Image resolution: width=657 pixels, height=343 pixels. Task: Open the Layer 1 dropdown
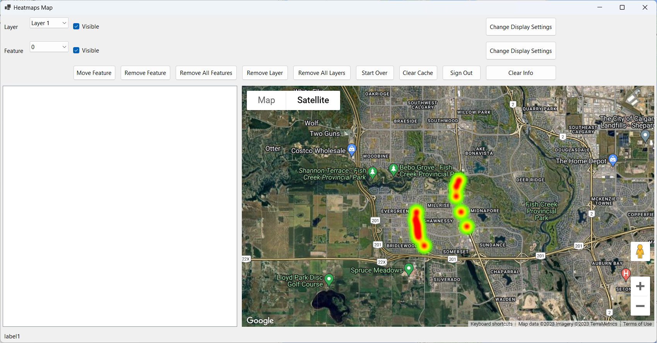coord(49,23)
